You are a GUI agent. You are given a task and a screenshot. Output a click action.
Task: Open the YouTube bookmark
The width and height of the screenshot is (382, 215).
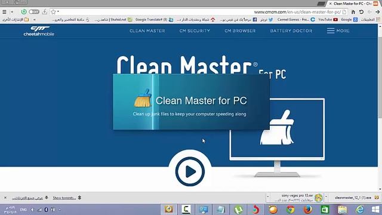point(328,20)
